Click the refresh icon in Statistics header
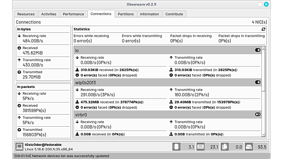 click(263, 29)
